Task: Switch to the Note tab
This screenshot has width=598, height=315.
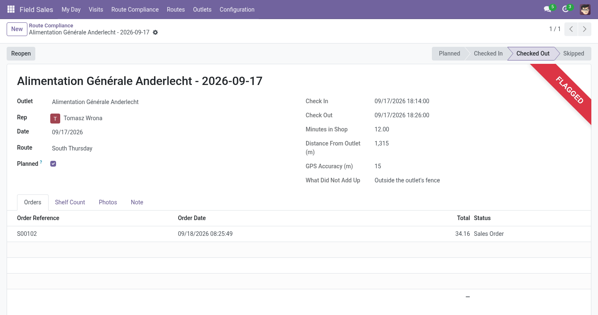Action: click(x=137, y=202)
